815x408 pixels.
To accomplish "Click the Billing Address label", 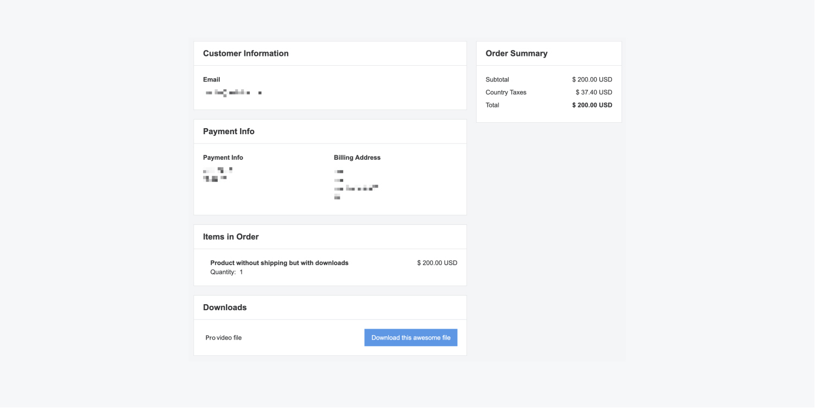I will [357, 158].
